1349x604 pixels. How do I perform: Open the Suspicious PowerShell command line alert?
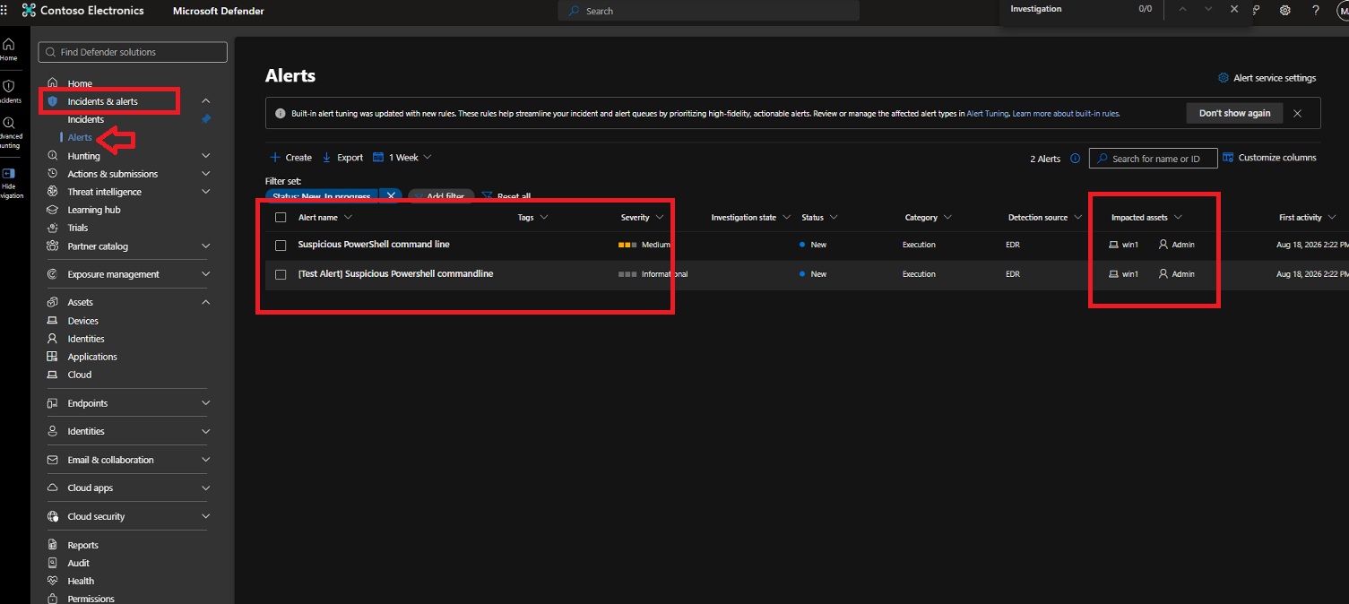pyautogui.click(x=374, y=244)
